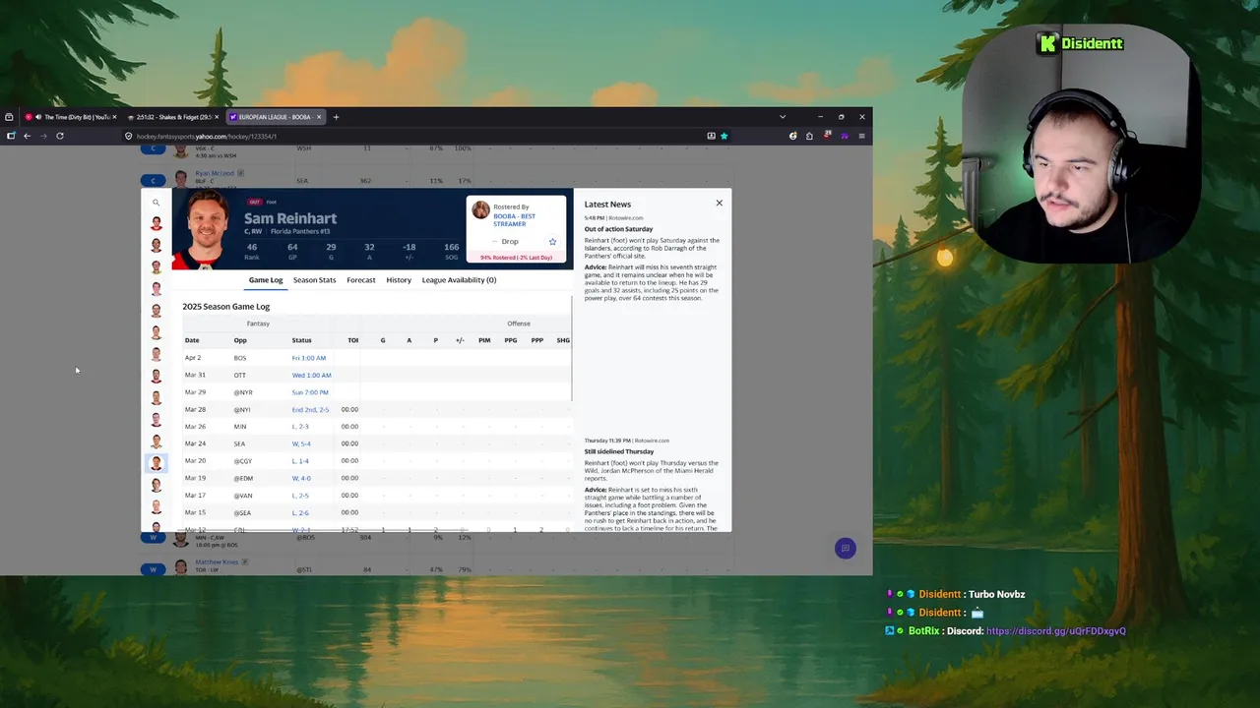Viewport: 1260px width, 708px height.
Task: Open the reader view icon in address bar
Action: (711, 136)
